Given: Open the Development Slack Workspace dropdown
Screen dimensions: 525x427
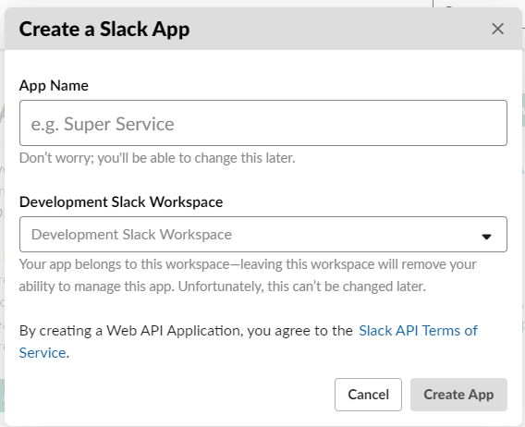Looking at the screenshot, I should coord(263,234).
